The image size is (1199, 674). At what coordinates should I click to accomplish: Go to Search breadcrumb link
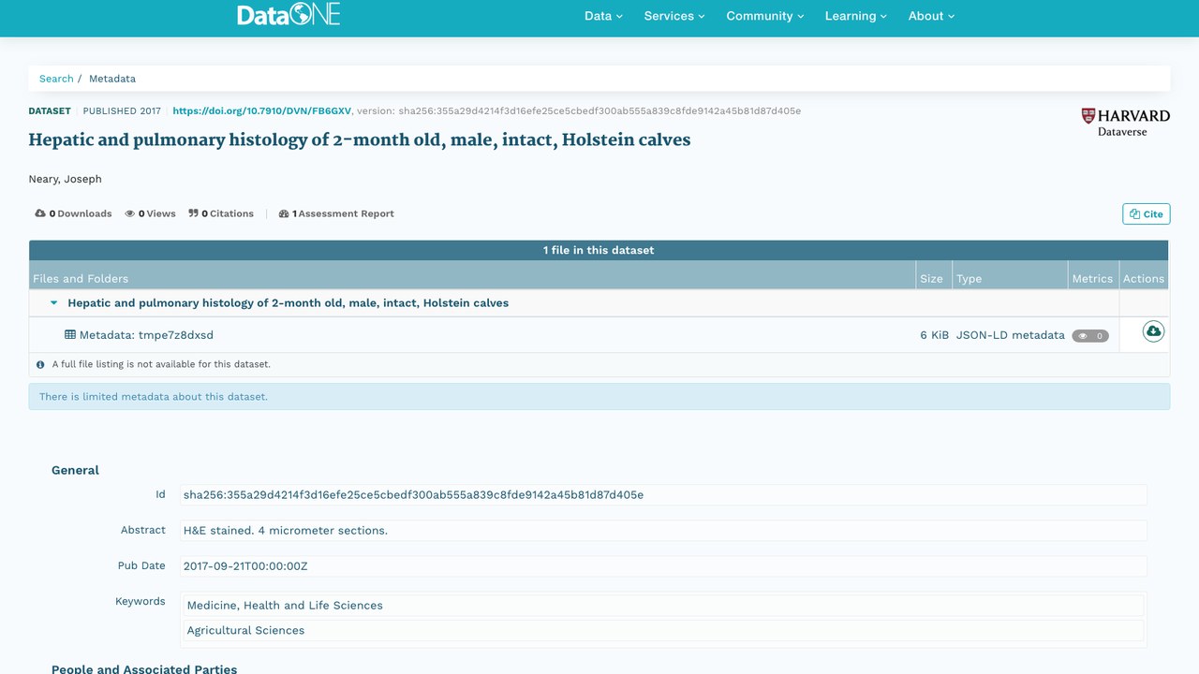(56, 79)
